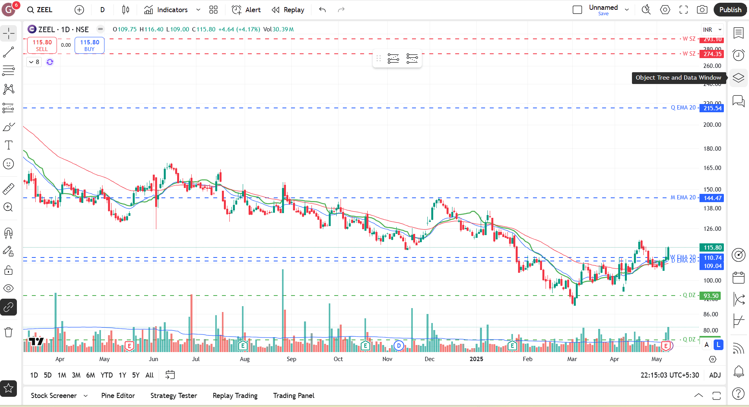Open the help center question icon
749x407 pixels.
point(738,393)
